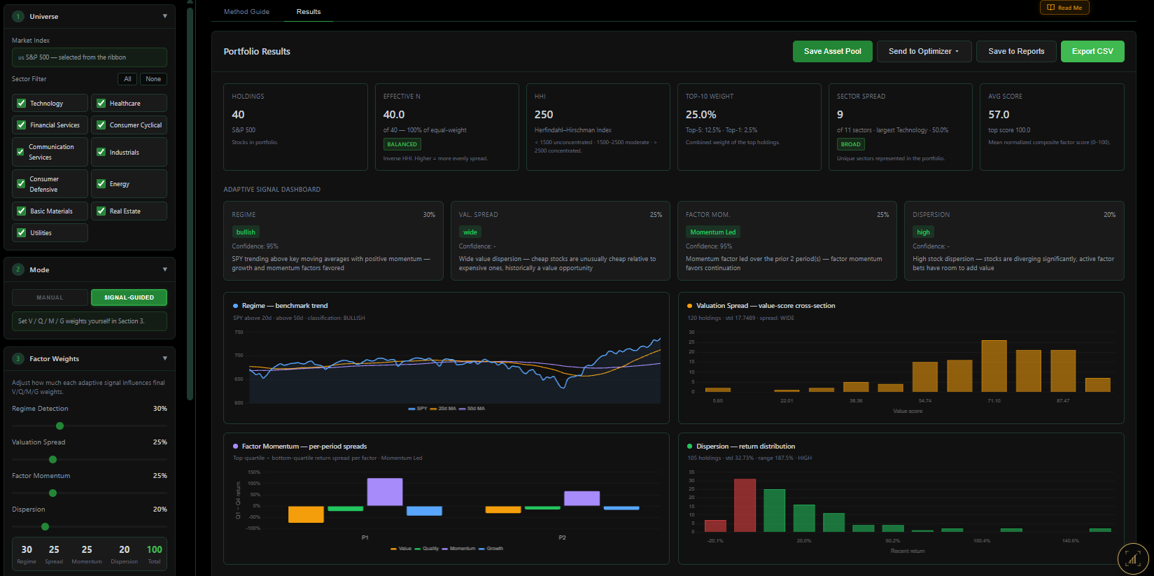Open the Send to Optimizer dropdown
Viewport: 1154px width, 576px height.
coord(924,51)
